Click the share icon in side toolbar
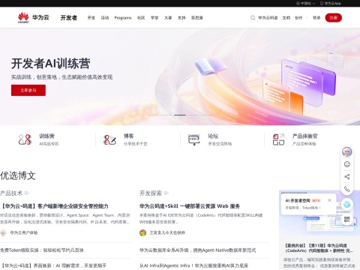Viewport: 360px width, 270px height. 347,177
